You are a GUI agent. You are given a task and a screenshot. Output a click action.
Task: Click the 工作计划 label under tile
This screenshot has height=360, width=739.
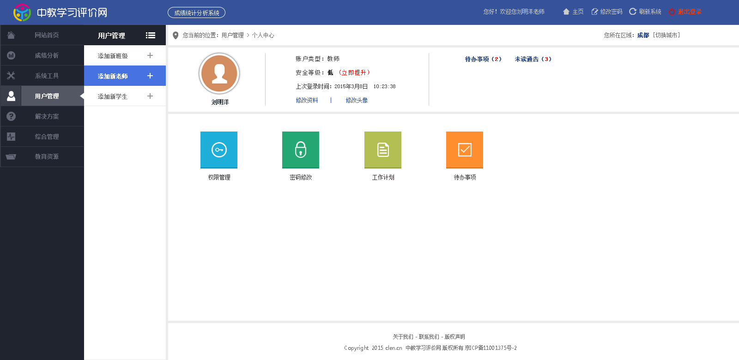(383, 177)
